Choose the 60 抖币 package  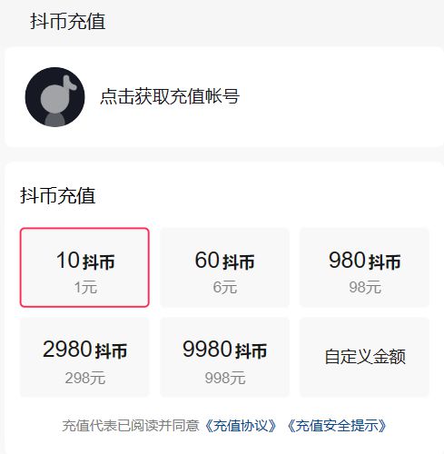(x=224, y=268)
